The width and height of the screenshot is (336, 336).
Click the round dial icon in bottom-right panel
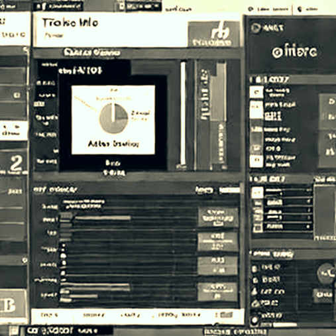pos(326,273)
